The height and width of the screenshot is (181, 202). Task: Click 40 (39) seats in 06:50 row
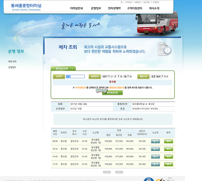point(142,141)
